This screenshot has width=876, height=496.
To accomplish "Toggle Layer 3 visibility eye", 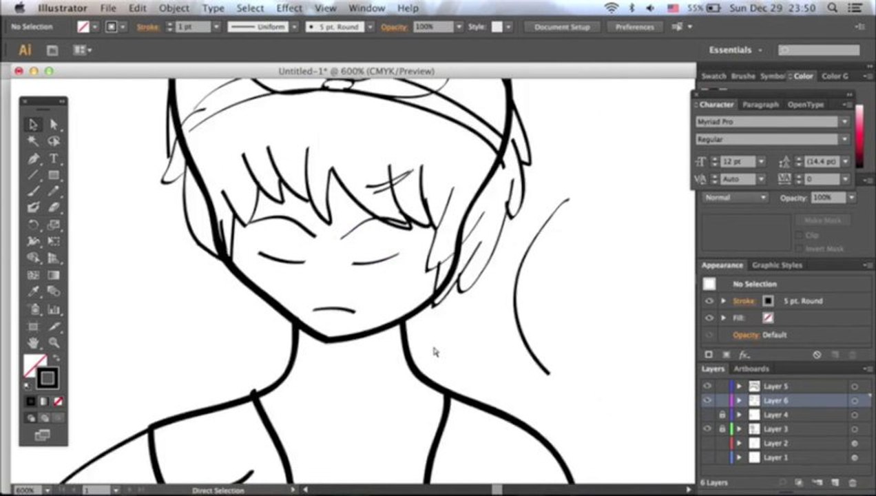I will (707, 428).
